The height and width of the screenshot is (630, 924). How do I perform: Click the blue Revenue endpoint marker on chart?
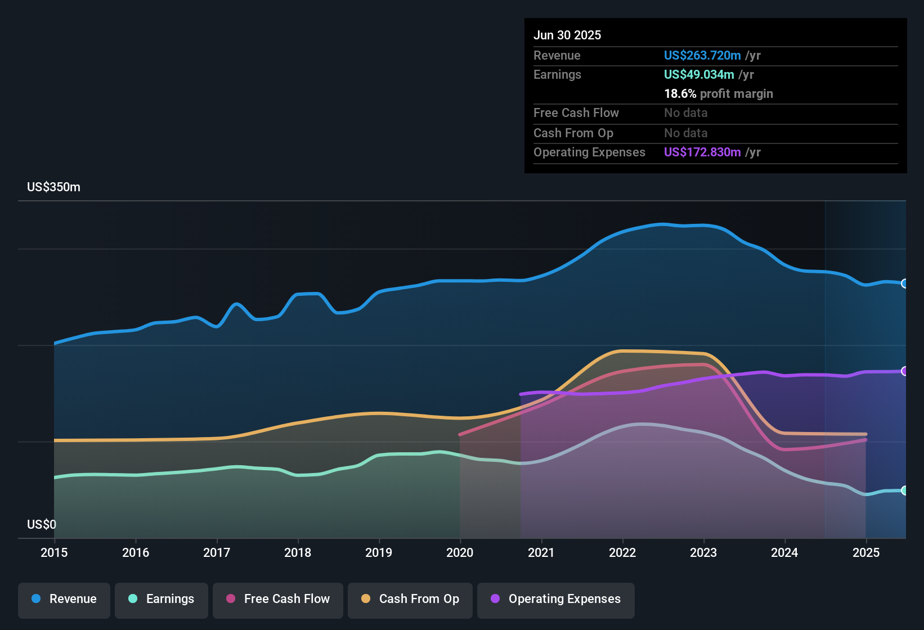pyautogui.click(x=904, y=283)
